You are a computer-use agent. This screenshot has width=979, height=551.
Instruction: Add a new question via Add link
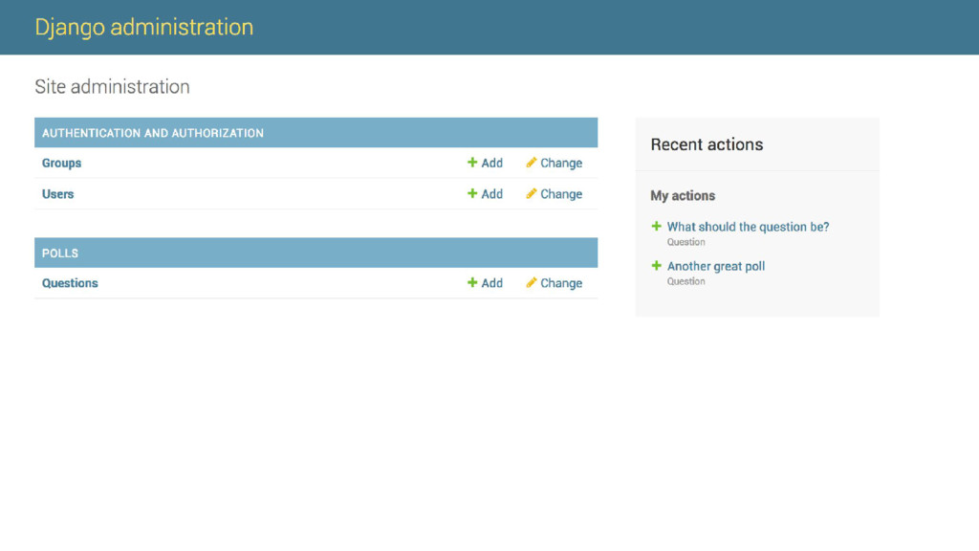point(491,283)
